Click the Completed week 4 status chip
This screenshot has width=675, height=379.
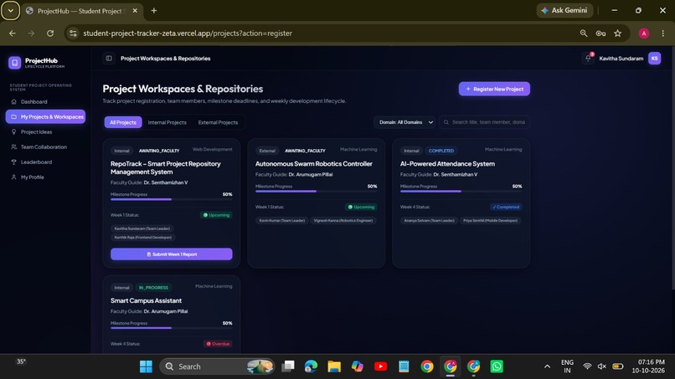[x=506, y=207]
